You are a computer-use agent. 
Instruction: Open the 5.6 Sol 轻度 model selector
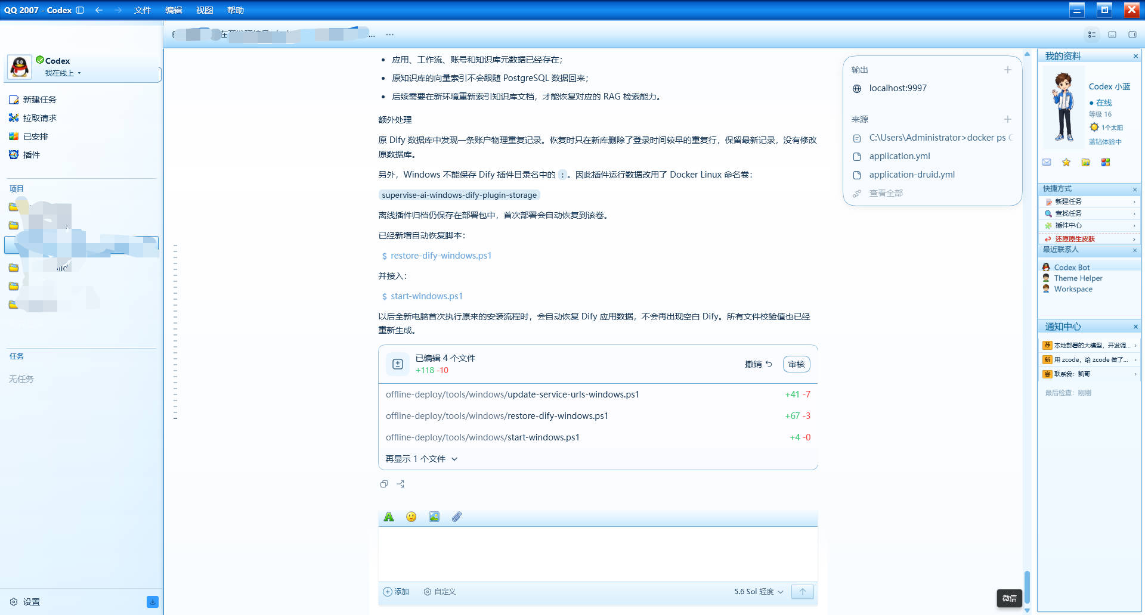[x=759, y=592]
